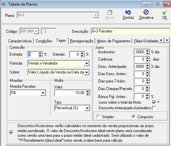Screen dimensions: 171x146
Task: Open the Filiais/Unidades tab
Action: click(146, 41)
